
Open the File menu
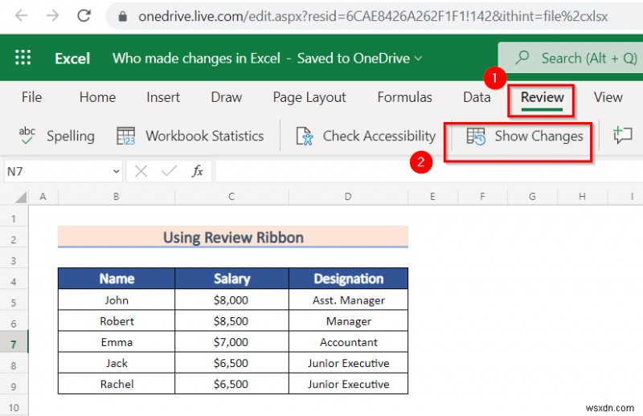[x=31, y=97]
